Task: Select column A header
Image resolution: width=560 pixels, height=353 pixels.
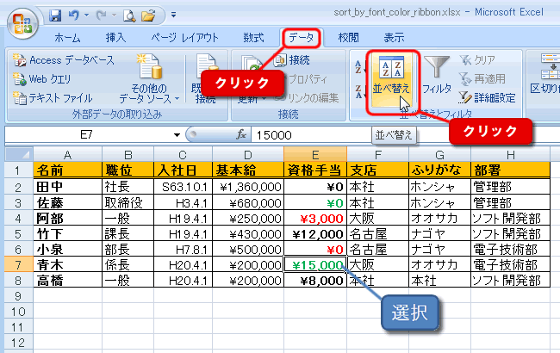Action: click(67, 155)
